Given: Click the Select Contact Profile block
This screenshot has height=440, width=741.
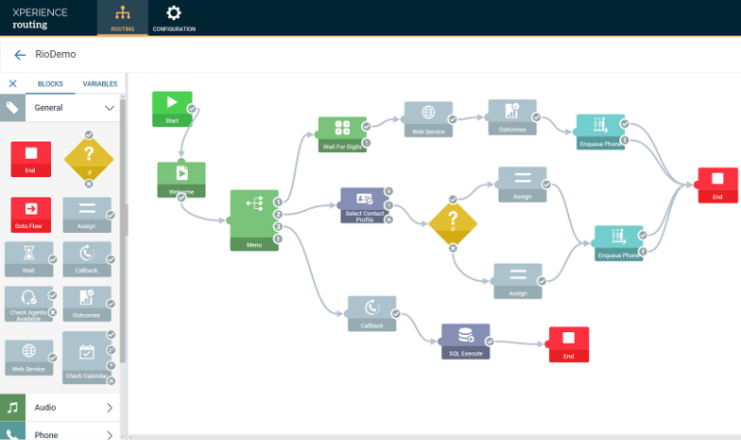Looking at the screenshot, I should [363, 204].
